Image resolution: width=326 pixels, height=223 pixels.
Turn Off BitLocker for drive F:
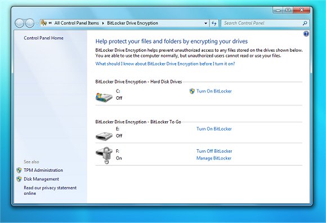(214, 151)
